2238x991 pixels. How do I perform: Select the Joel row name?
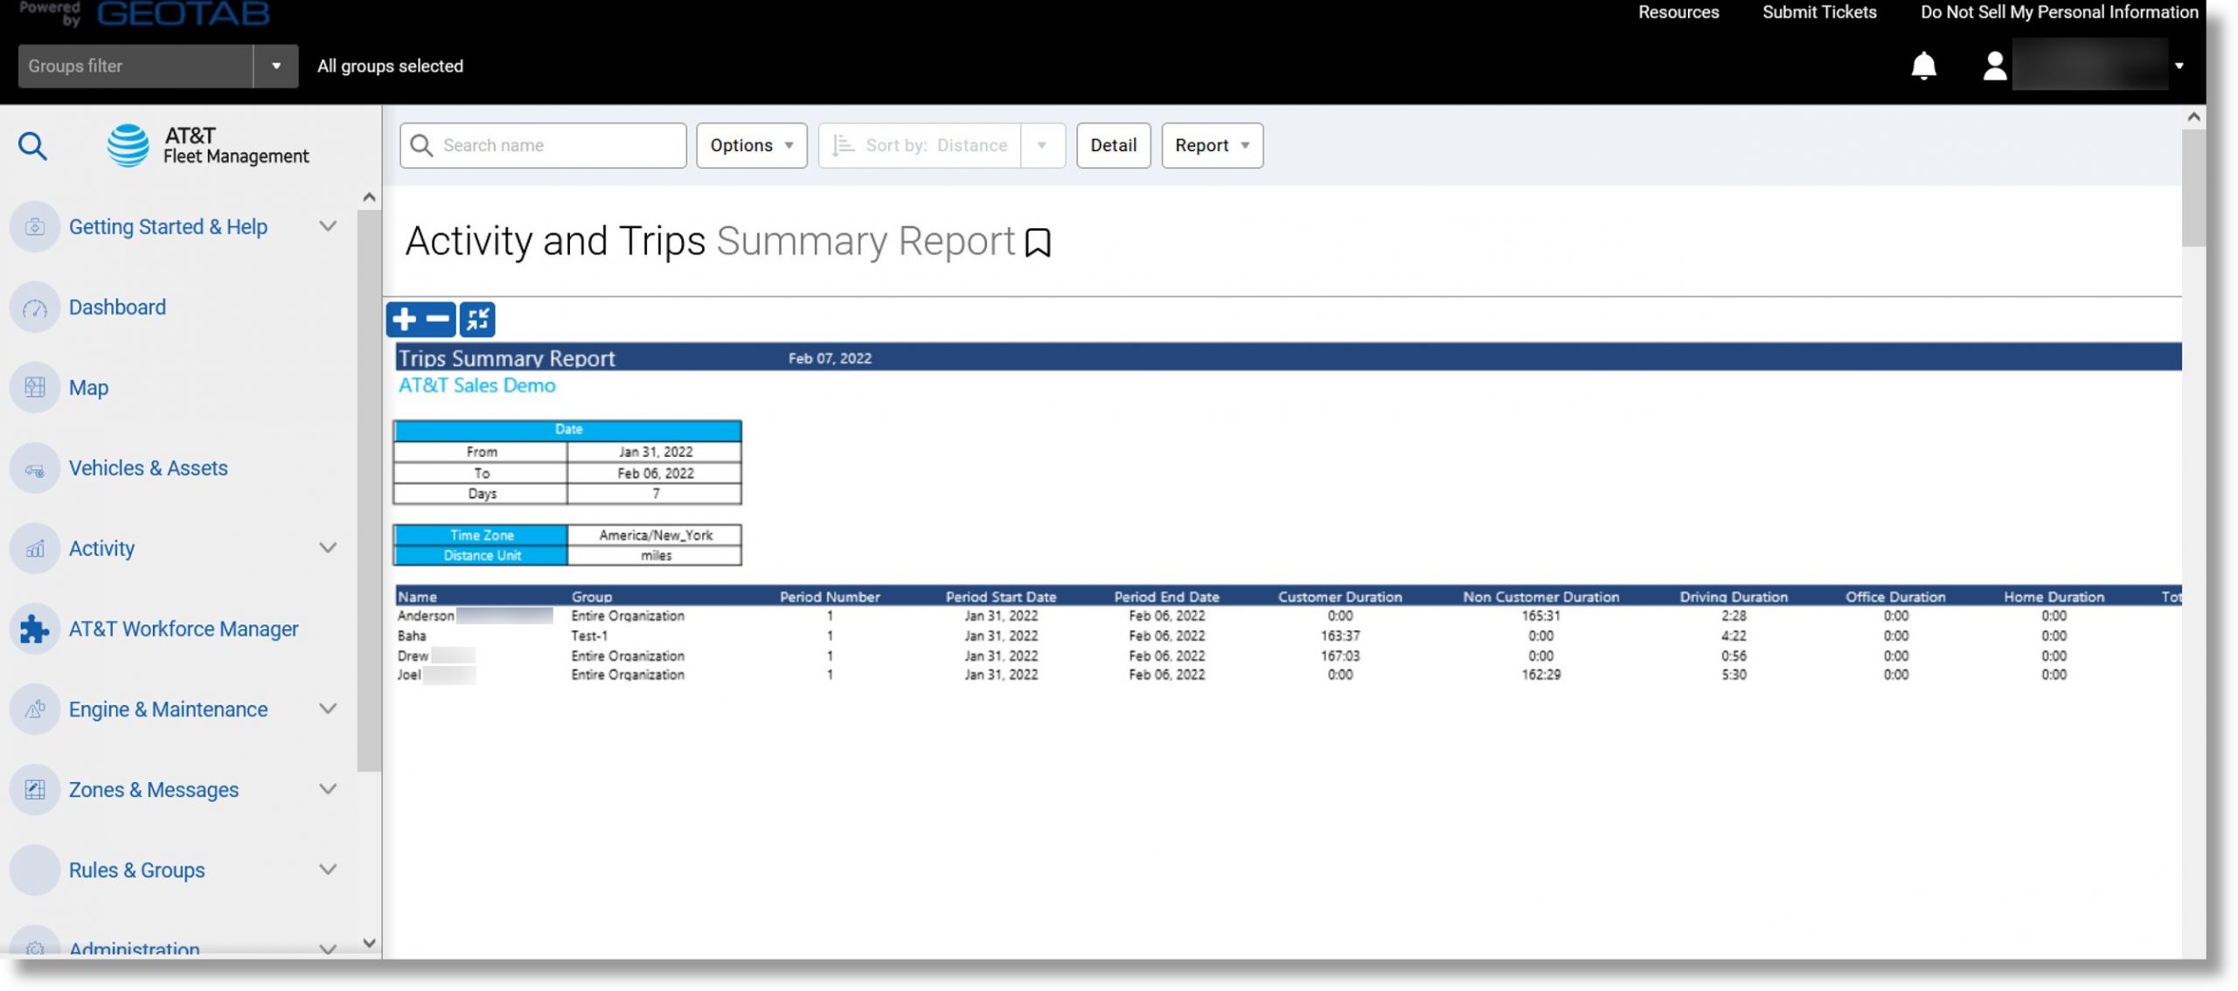click(x=409, y=676)
